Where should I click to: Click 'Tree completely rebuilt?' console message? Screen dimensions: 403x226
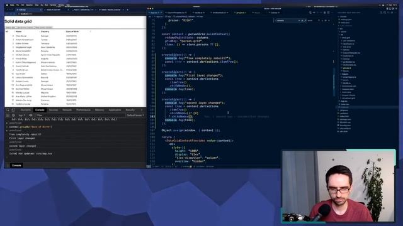click(25, 134)
